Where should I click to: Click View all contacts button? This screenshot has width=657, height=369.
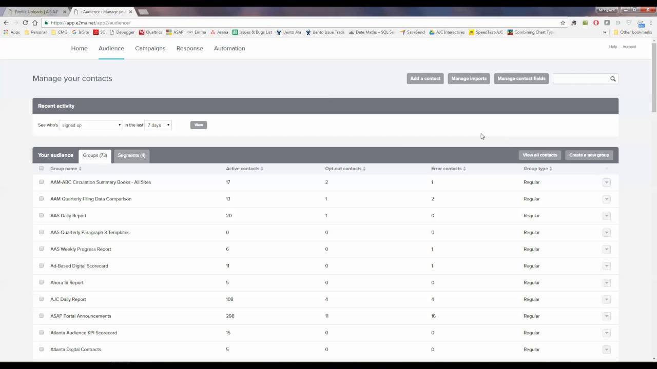tap(539, 155)
